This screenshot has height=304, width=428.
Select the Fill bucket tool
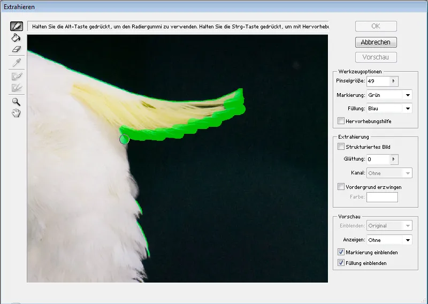[x=16, y=37]
